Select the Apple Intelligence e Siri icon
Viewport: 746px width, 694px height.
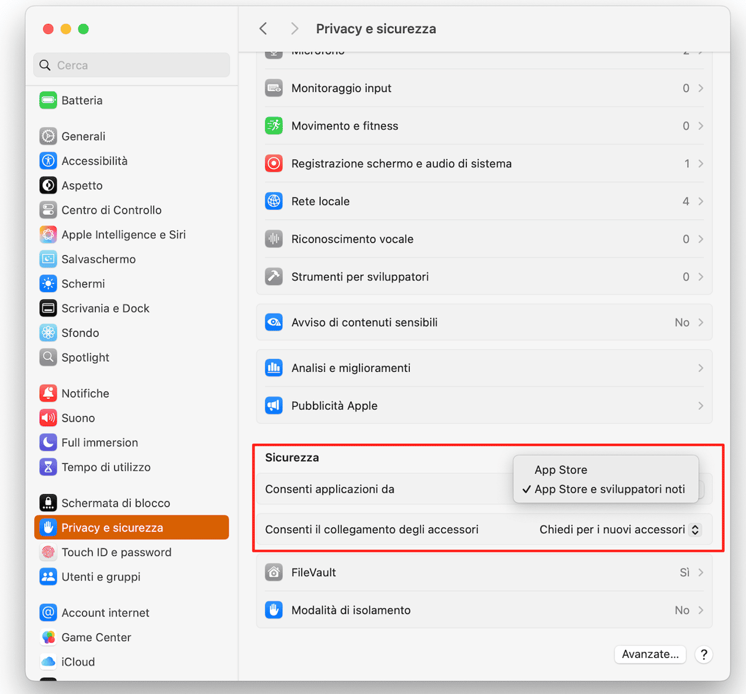(x=48, y=234)
